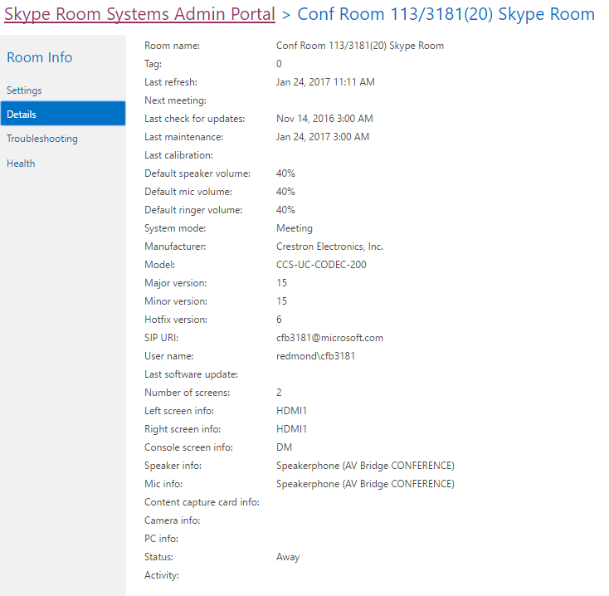
Task: Click the Conf Room 113/3181(20) breadcrumb title
Action: pos(446,14)
